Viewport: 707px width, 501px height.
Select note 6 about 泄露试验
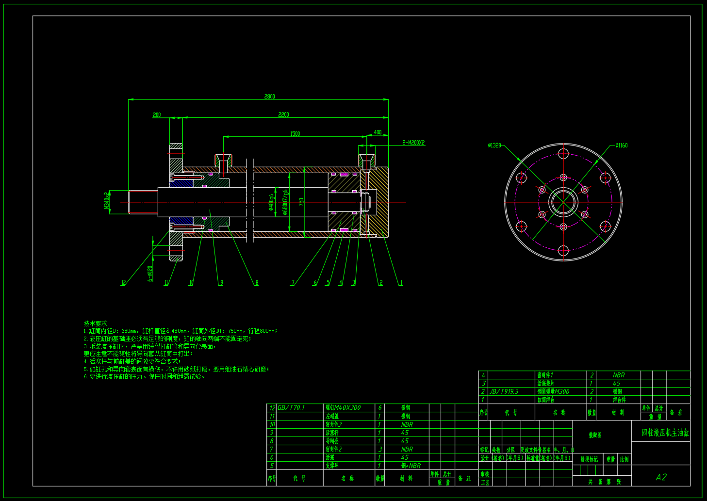coord(145,376)
